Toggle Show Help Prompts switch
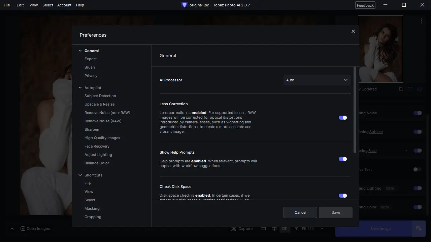The height and width of the screenshot is (242, 431). 343,159
